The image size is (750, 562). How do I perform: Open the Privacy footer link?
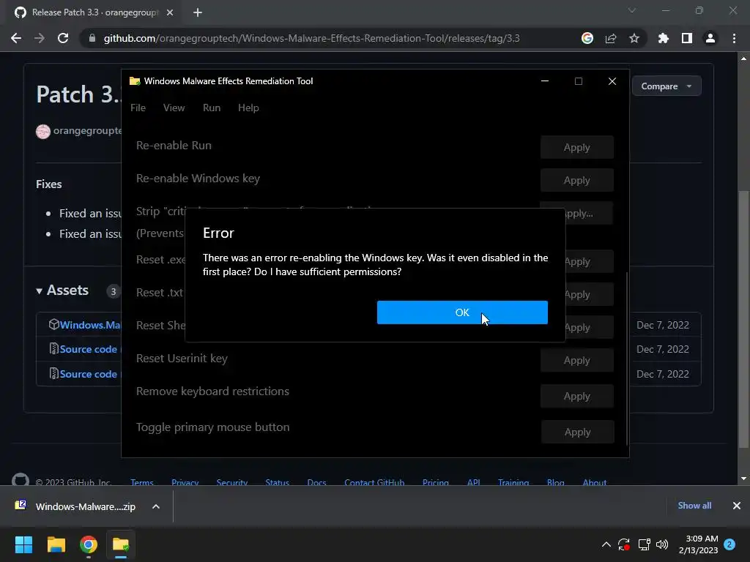[185, 482]
